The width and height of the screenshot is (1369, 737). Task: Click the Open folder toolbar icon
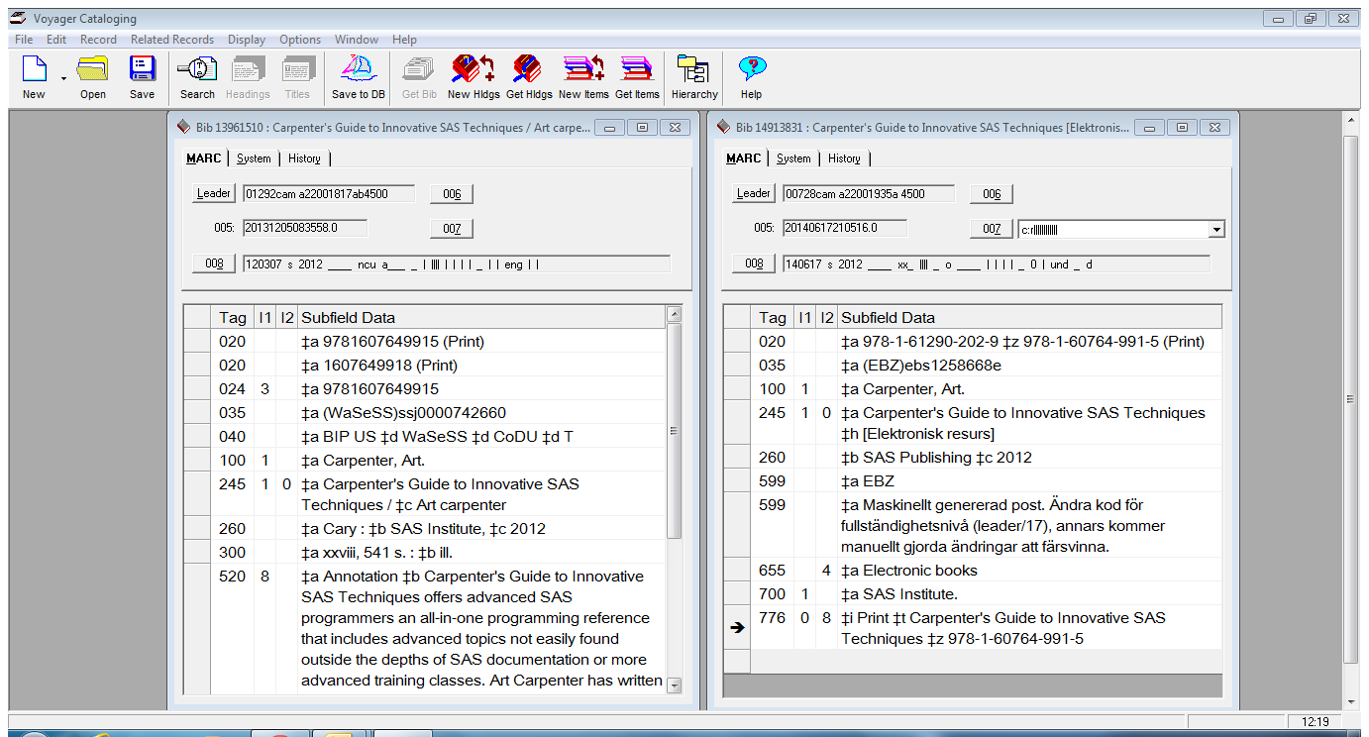[x=93, y=69]
